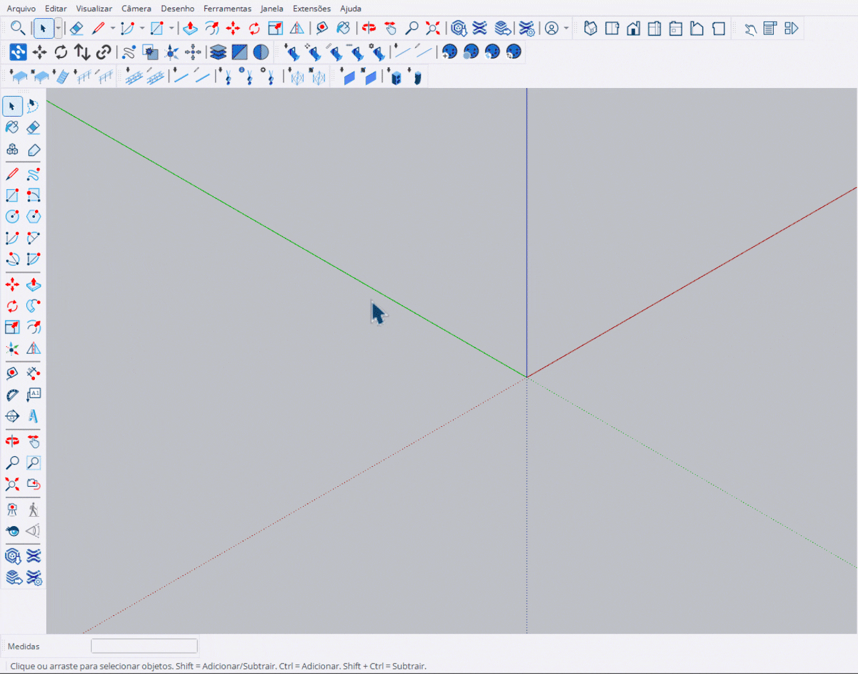858x674 pixels.
Task: Select the Paint Bucket tool
Action: pyautogui.click(x=12, y=127)
